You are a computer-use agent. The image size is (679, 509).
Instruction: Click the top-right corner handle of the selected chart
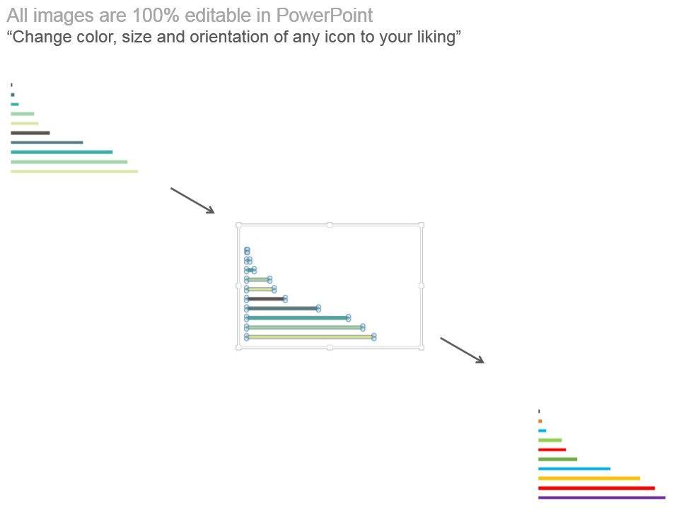pos(422,225)
